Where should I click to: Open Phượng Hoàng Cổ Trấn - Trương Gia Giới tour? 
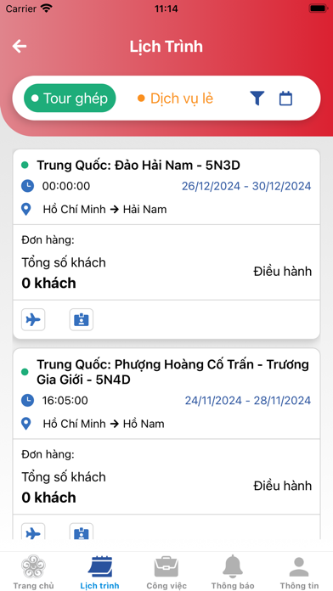pos(172,372)
